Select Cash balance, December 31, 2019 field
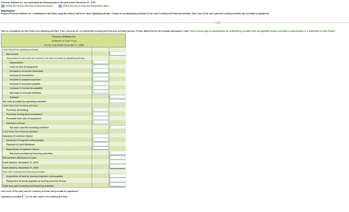349x212 pixels. 118,162
